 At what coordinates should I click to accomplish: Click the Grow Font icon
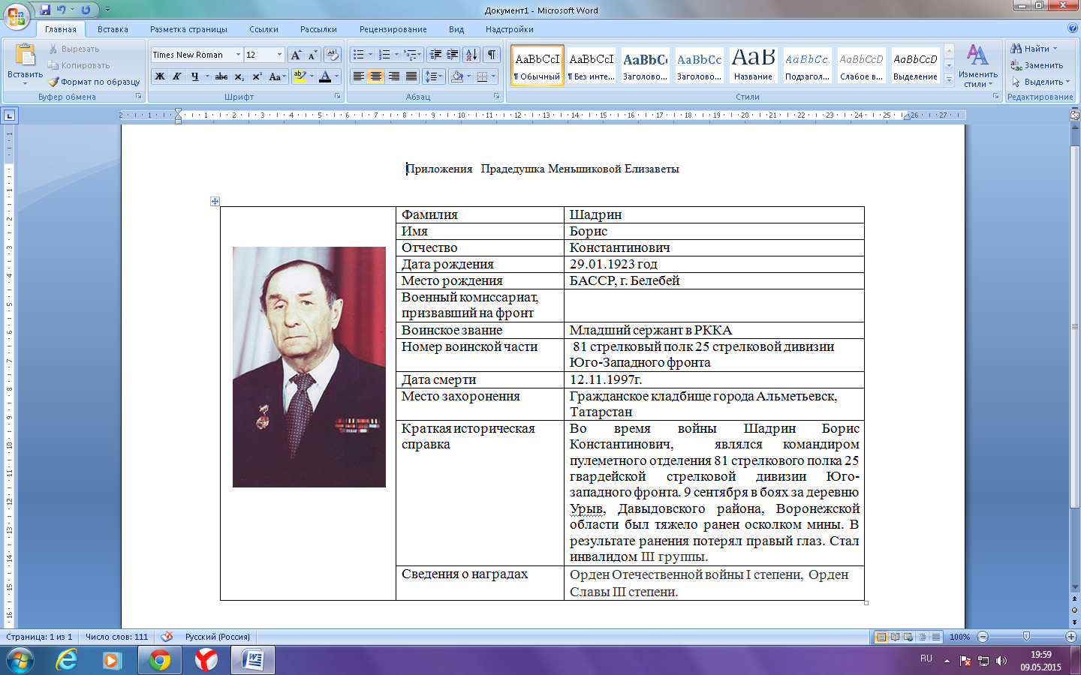(296, 55)
